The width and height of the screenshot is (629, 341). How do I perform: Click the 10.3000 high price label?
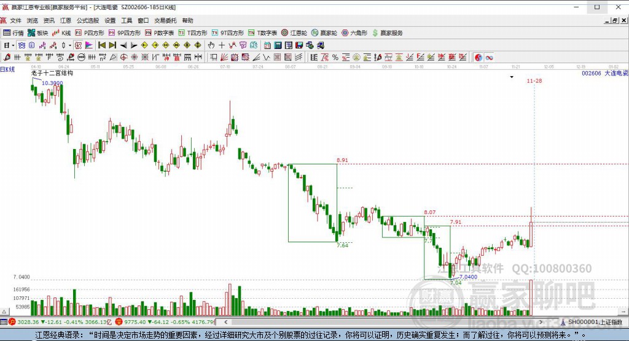pyautogui.click(x=53, y=83)
